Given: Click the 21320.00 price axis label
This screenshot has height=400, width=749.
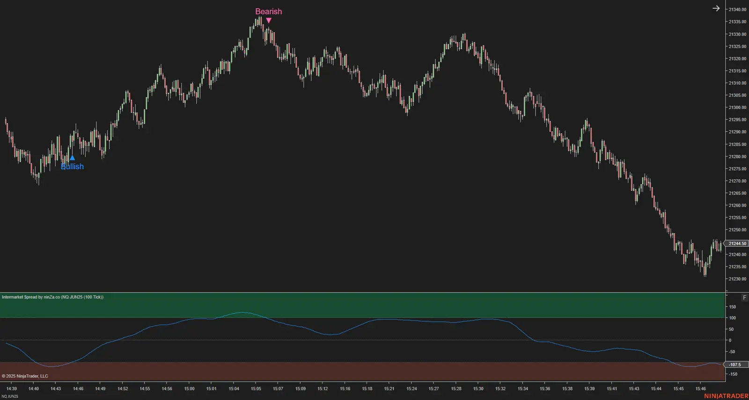Looking at the screenshot, I should click(737, 58).
